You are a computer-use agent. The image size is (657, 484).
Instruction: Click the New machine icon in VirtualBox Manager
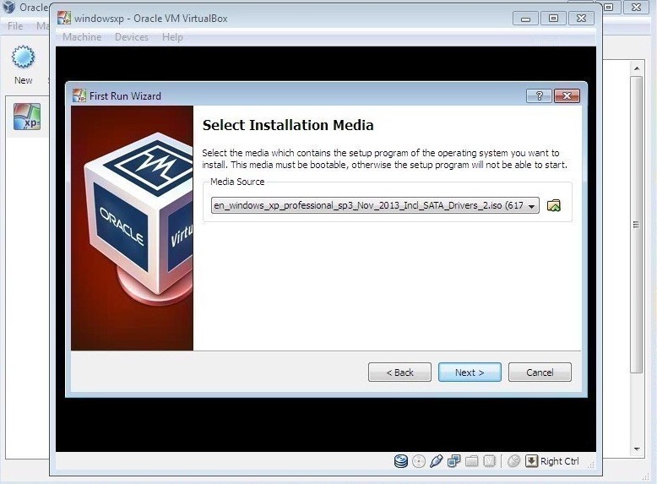pos(23,57)
